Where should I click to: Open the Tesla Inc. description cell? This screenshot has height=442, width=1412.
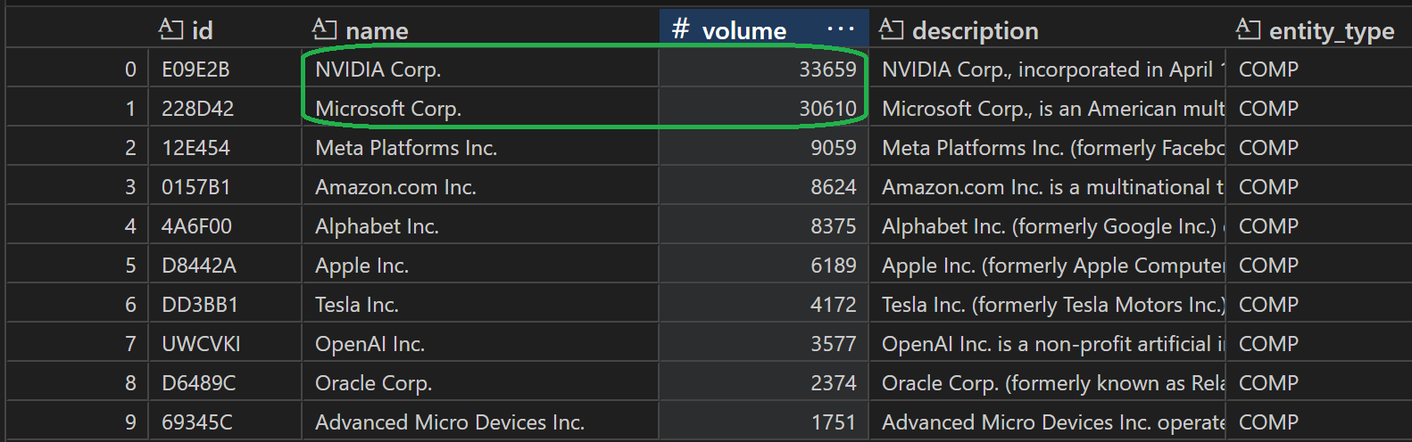(1047, 305)
